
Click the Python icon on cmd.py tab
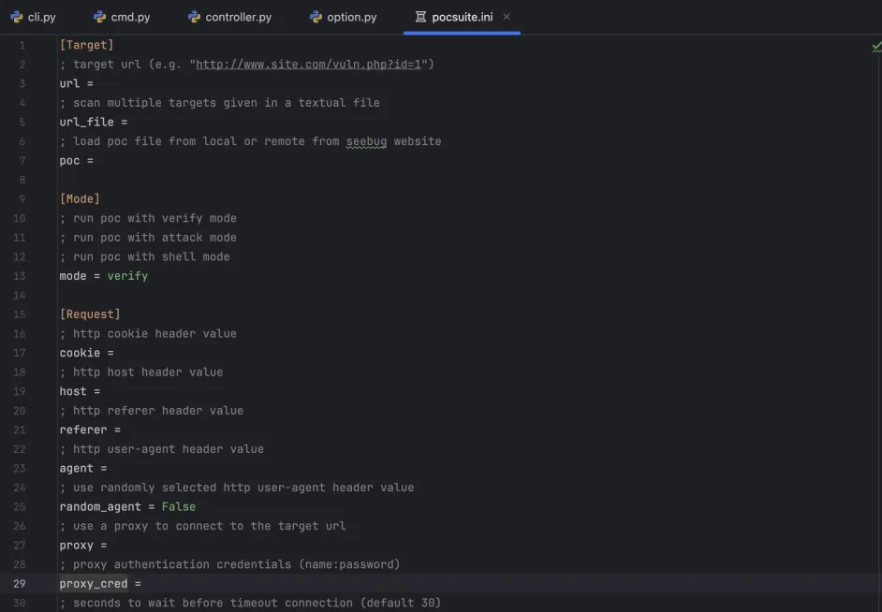pos(99,17)
